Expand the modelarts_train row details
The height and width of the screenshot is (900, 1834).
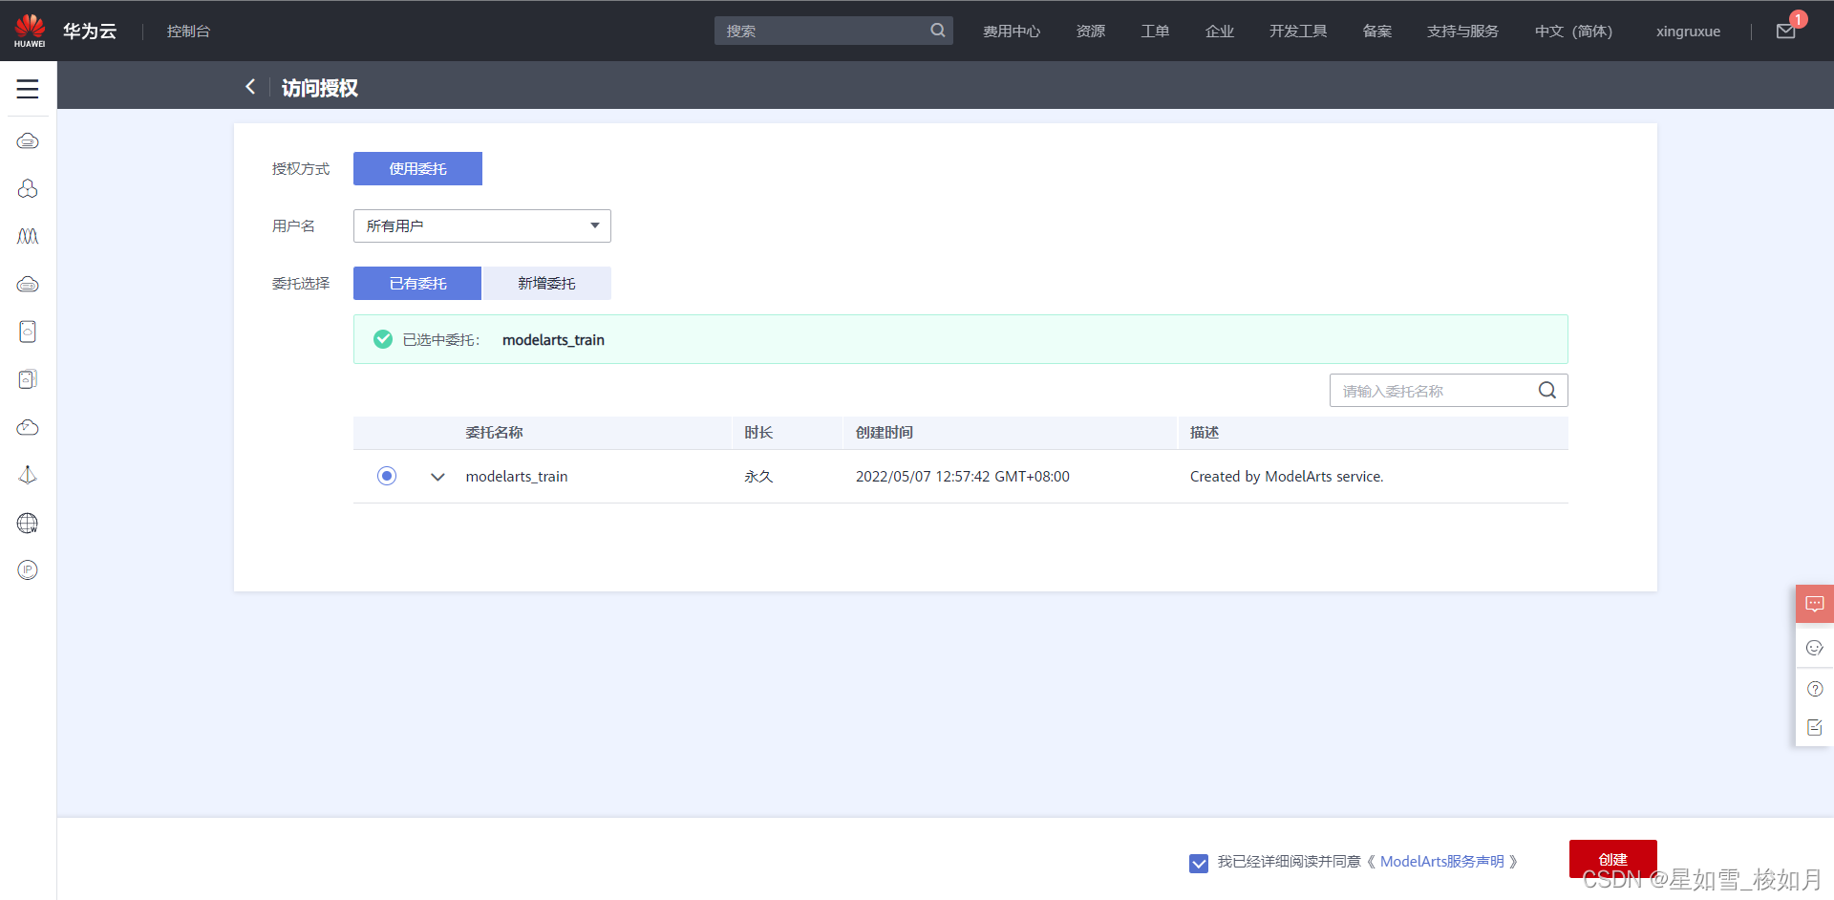click(437, 477)
